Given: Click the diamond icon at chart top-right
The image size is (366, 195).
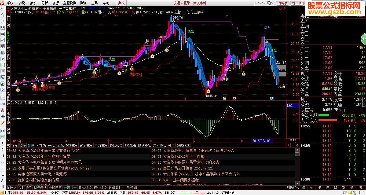Looking at the screenshot, I should (x=280, y=8).
